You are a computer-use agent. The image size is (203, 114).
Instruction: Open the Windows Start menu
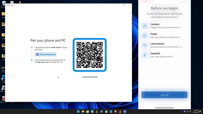78,111
